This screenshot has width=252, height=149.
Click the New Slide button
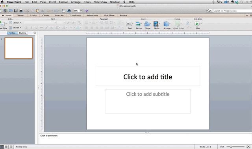(3, 25)
